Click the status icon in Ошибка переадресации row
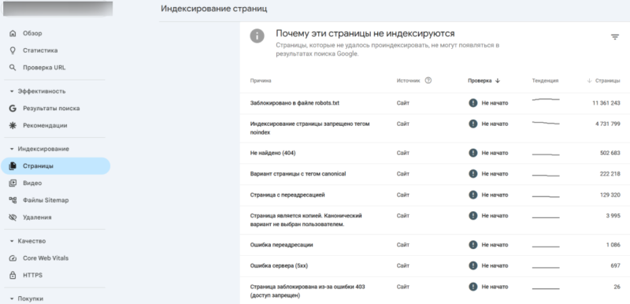Screen dimensions: 630x304 click(x=473, y=245)
